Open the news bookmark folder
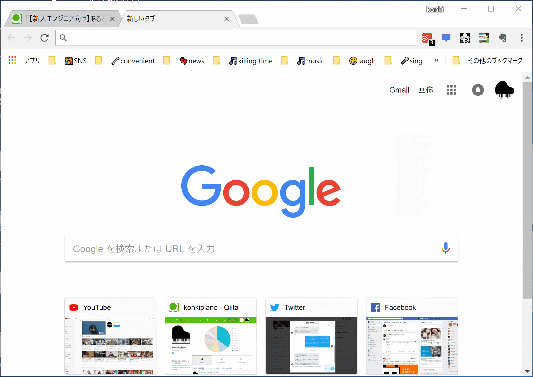This screenshot has width=533, height=377. pyautogui.click(x=192, y=61)
